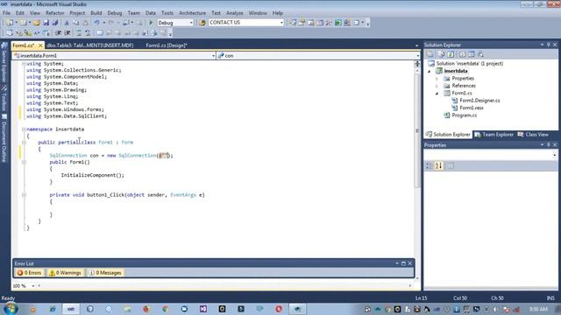Click the Increase Indent toolbar icon
Screen dimensions: 561x315
[67, 33]
